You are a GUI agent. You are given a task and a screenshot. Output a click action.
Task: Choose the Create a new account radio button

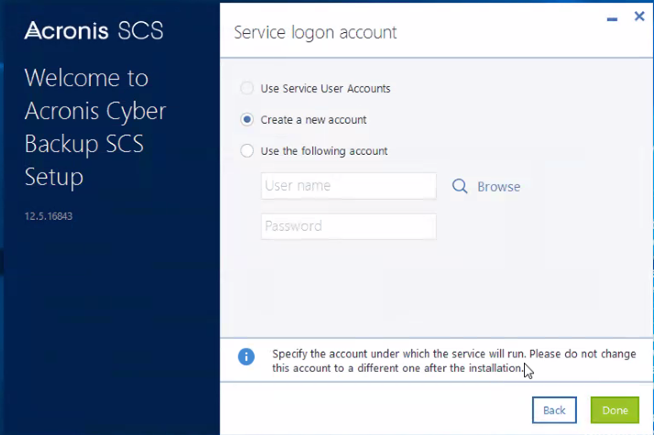coord(247,120)
